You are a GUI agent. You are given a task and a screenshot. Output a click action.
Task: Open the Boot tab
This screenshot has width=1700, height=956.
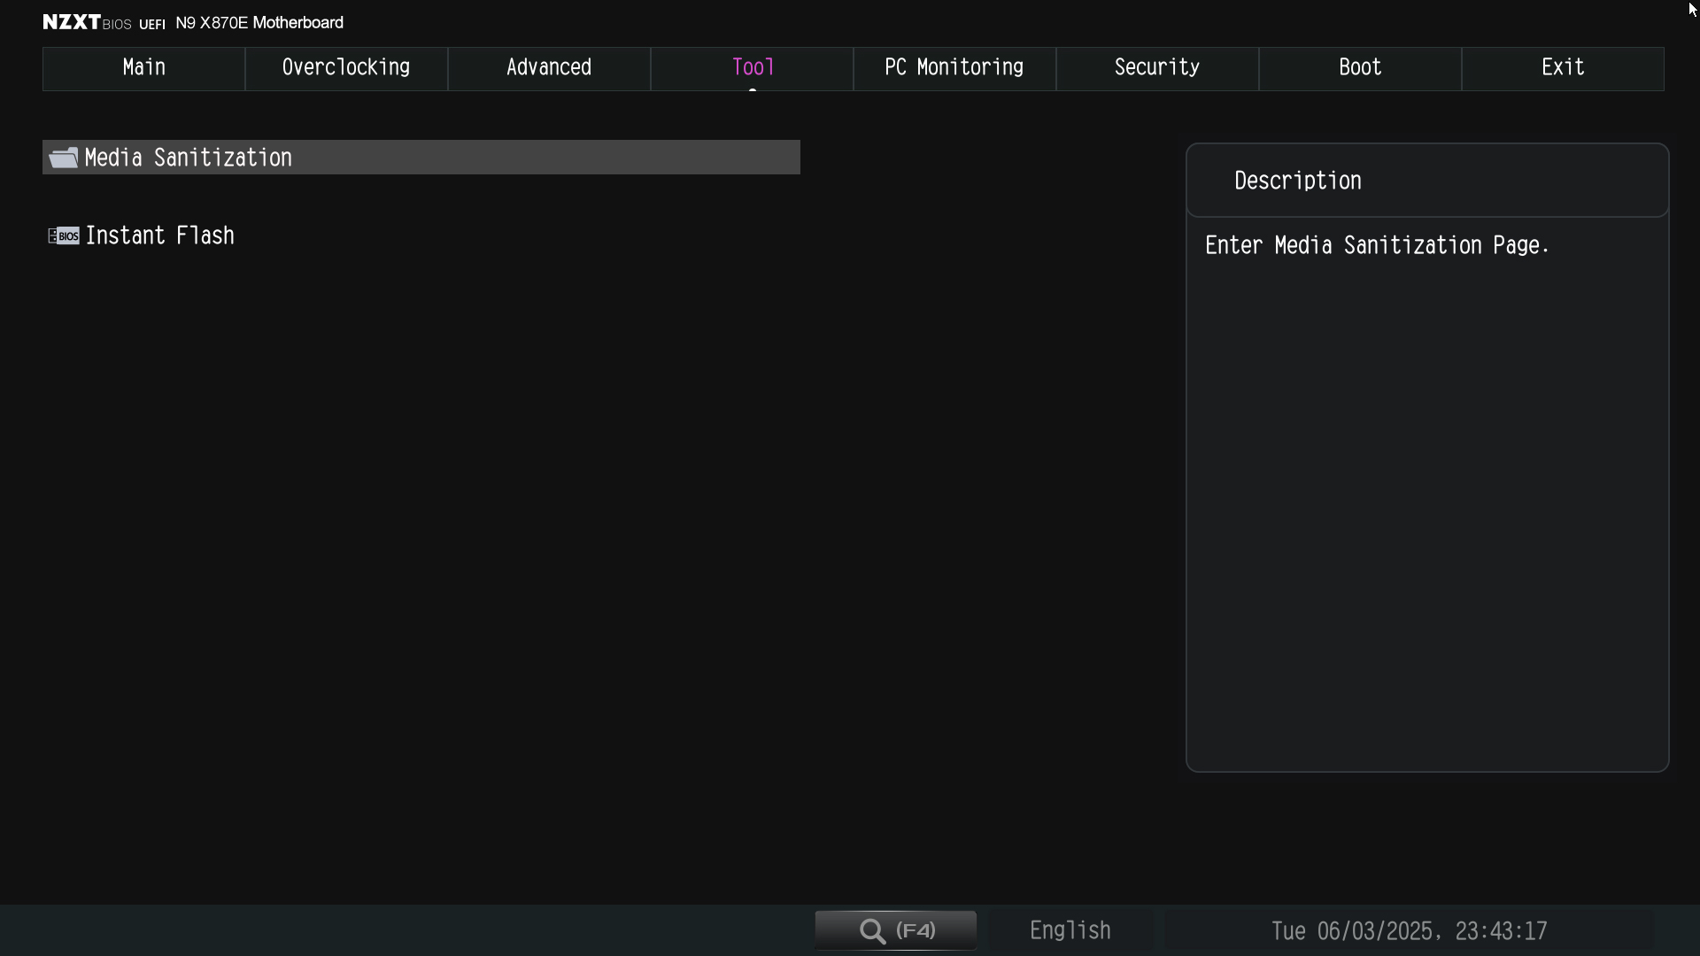pos(1360,68)
